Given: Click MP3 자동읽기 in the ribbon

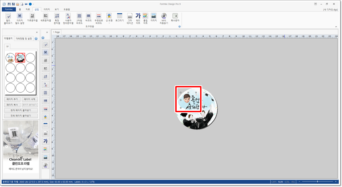Looking at the screenshot, I should (x=164, y=19).
